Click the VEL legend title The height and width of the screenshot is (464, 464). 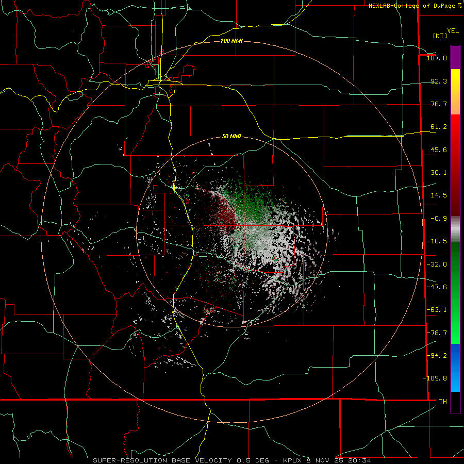click(x=453, y=31)
